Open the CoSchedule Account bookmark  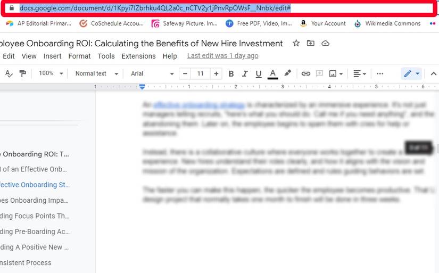click(111, 23)
